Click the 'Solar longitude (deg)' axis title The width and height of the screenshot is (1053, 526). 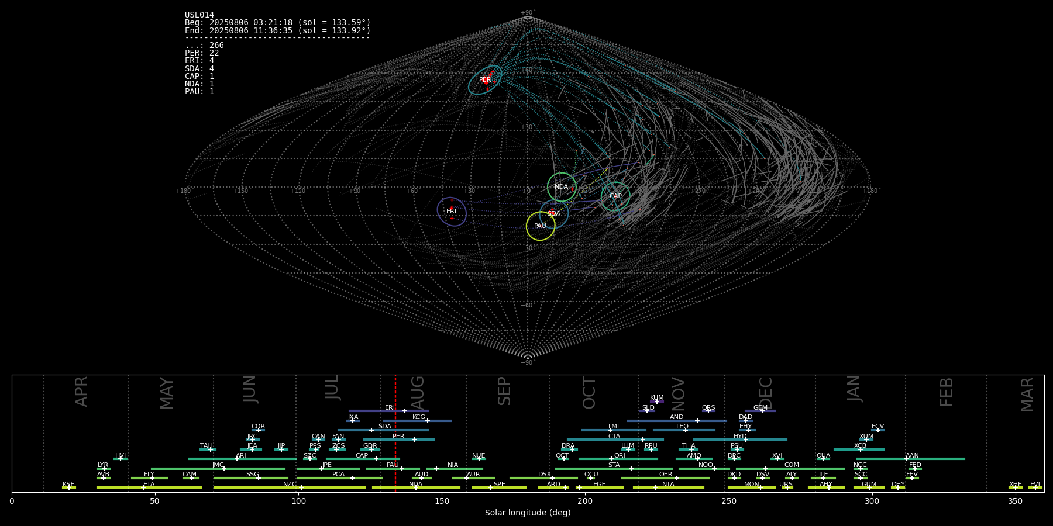click(528, 513)
